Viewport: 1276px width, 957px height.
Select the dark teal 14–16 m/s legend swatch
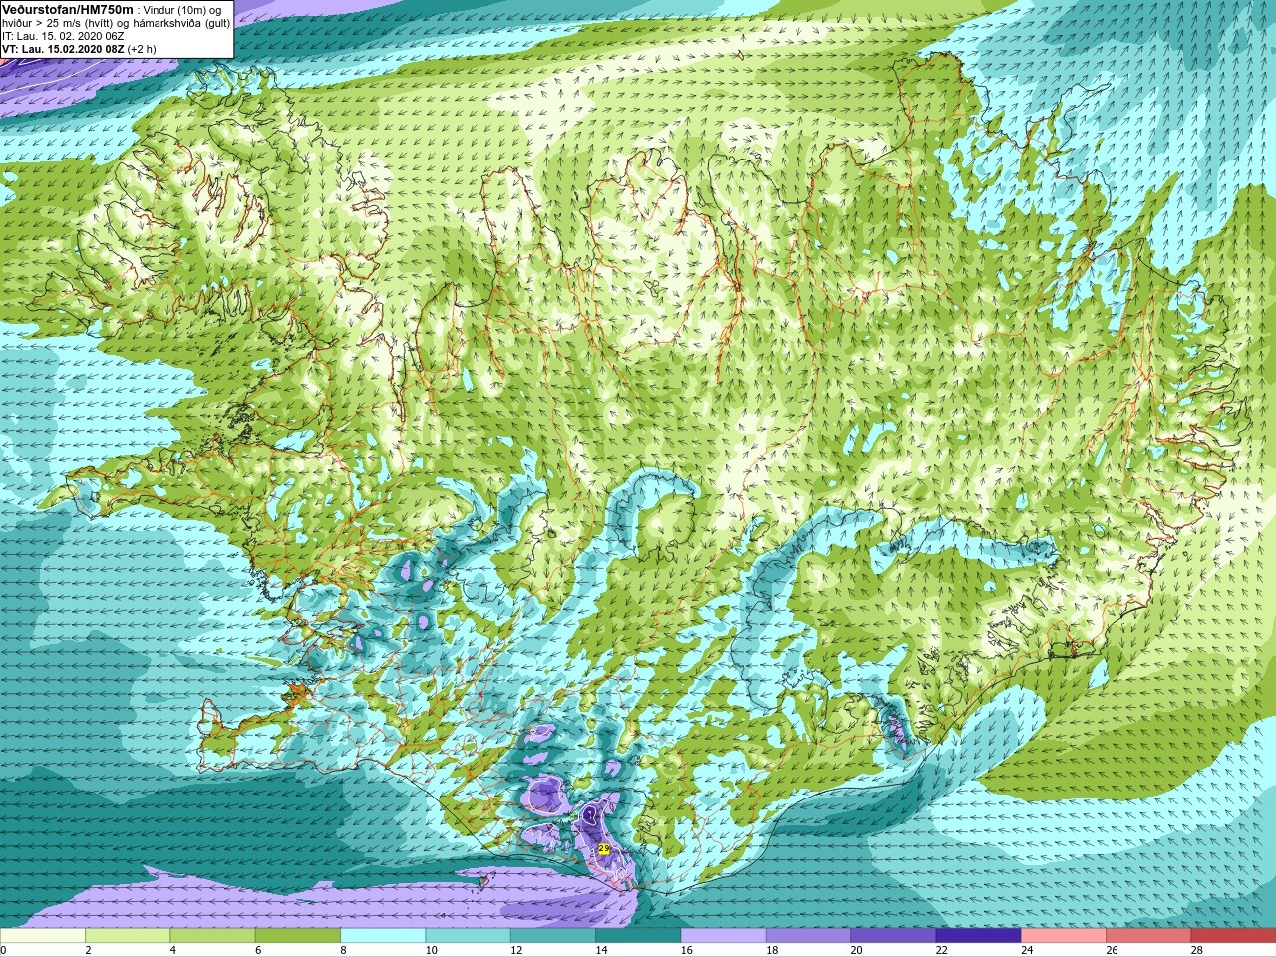[638, 936]
